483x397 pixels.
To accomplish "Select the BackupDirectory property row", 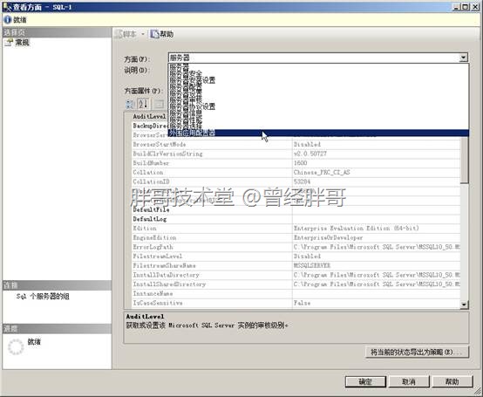I will point(150,126).
